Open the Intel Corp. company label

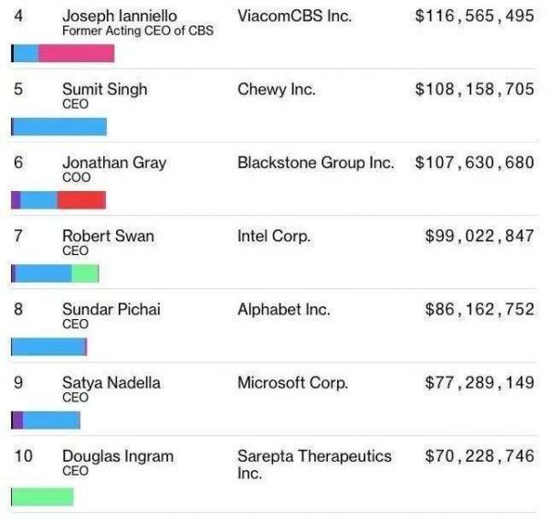click(274, 236)
